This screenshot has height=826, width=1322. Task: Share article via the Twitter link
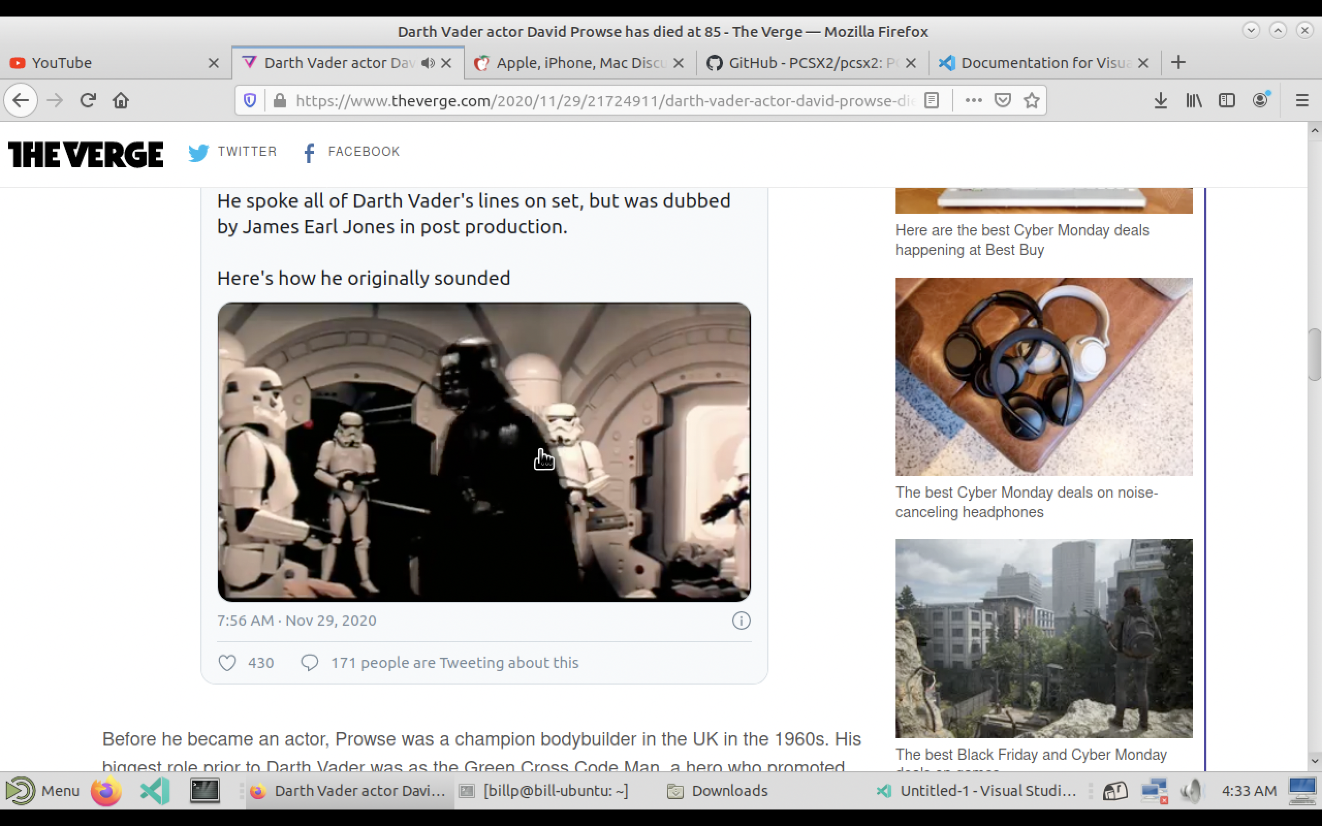coord(233,152)
